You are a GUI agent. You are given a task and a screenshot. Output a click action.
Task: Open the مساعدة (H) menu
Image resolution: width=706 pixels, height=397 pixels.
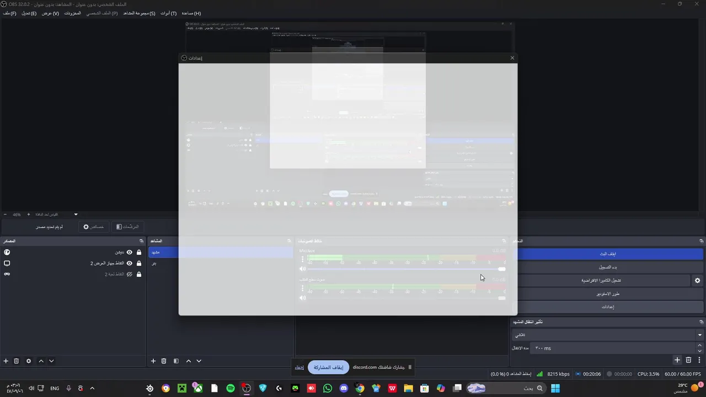[191, 13]
